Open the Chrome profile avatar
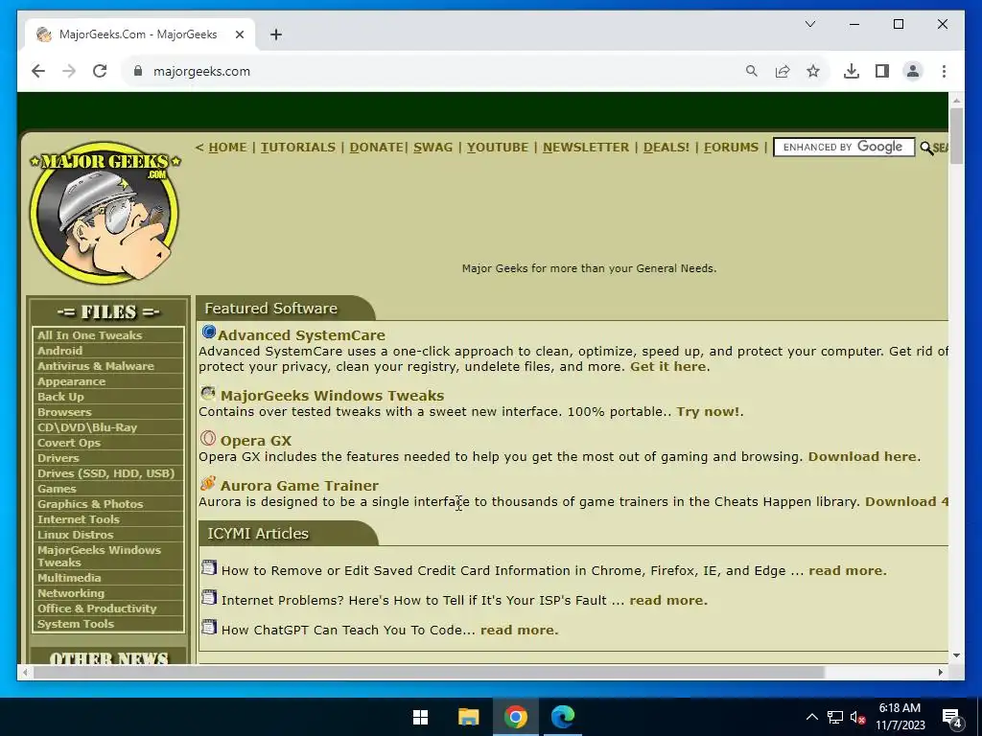Screen dimensions: 982x736 (913, 71)
